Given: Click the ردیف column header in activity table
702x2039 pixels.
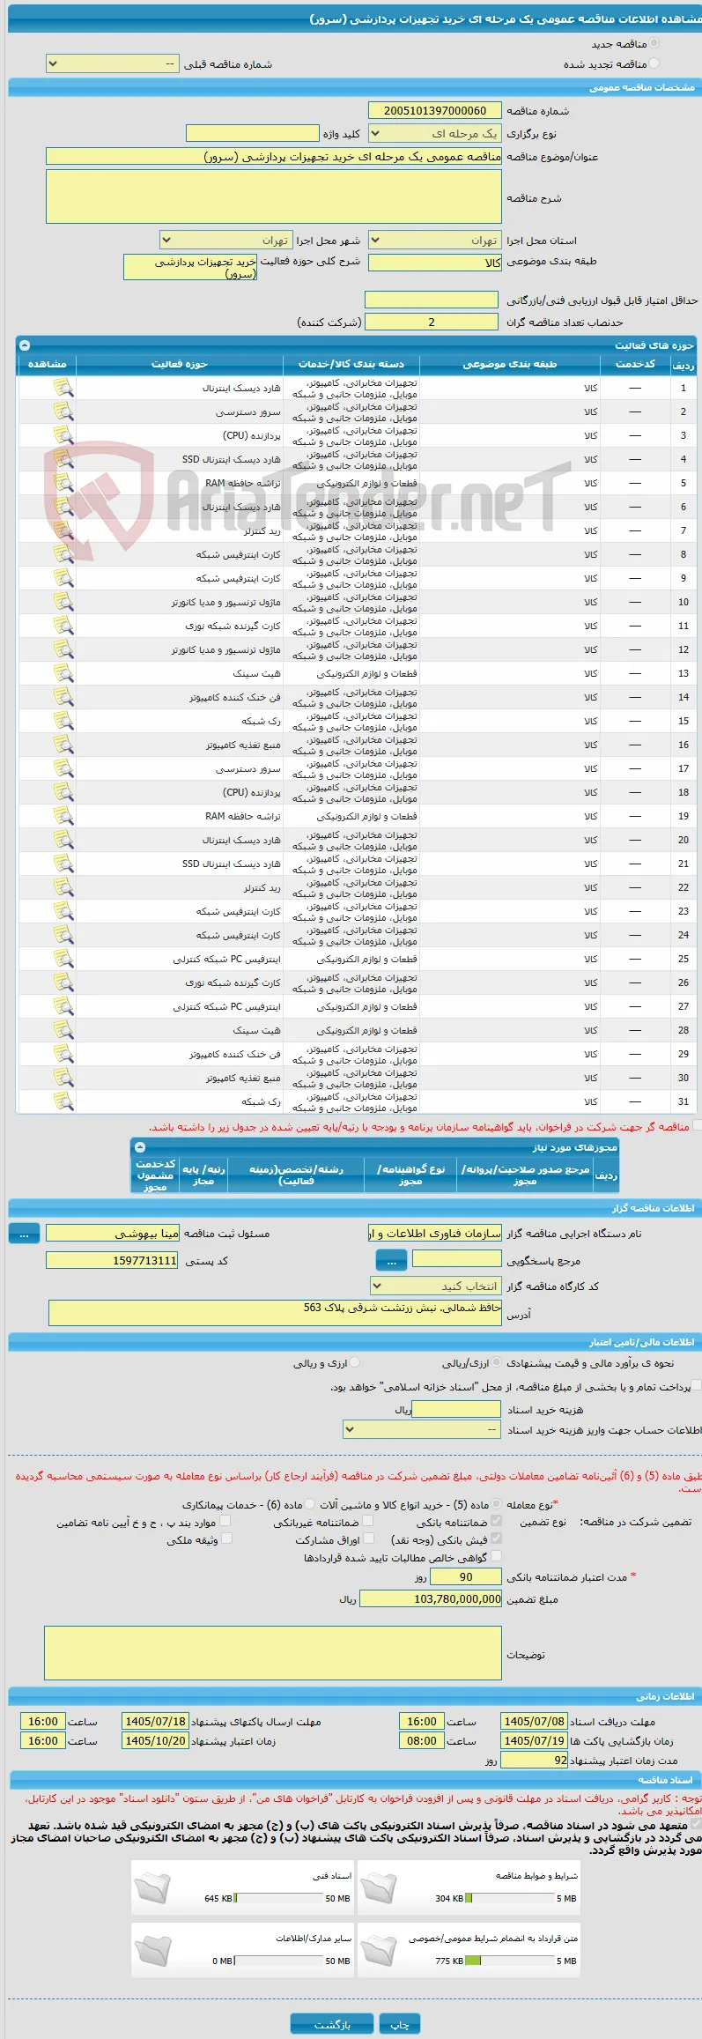Looking at the screenshot, I should point(684,365).
